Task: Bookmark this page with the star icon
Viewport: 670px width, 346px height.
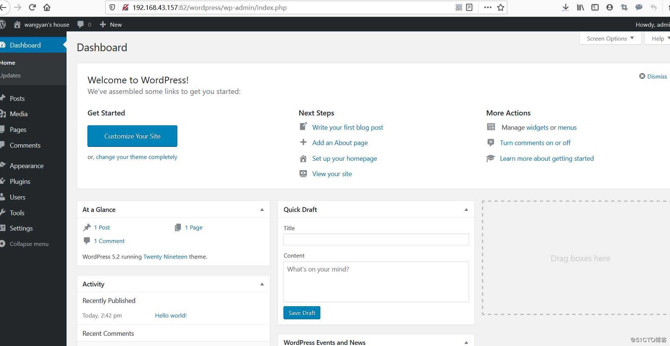Action: tap(501, 7)
